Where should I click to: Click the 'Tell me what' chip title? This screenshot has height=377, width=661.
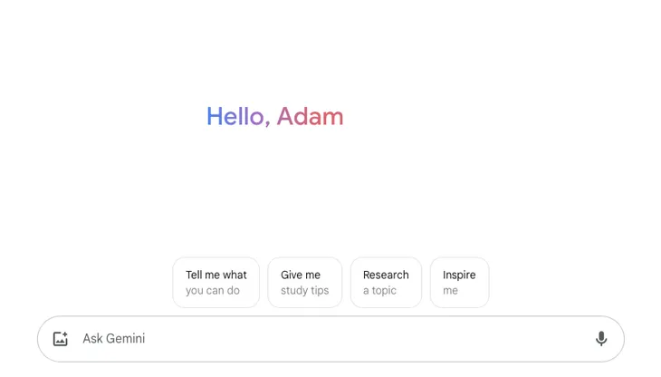(216, 275)
